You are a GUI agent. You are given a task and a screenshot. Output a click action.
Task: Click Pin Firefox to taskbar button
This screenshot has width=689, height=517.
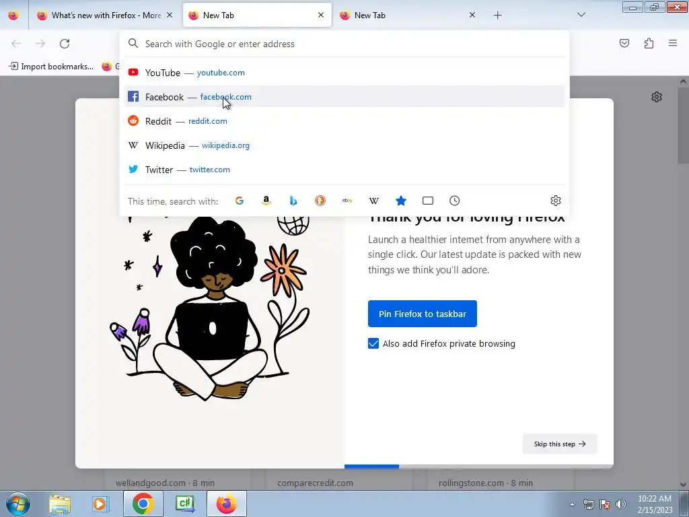pyautogui.click(x=423, y=314)
